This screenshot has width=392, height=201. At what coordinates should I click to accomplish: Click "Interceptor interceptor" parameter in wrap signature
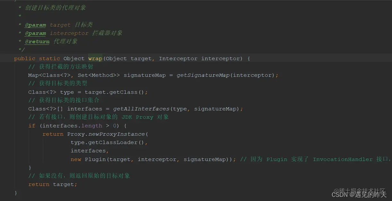200,59
